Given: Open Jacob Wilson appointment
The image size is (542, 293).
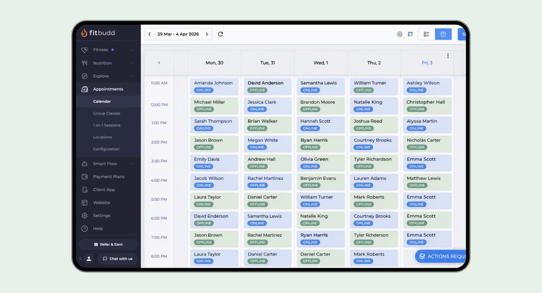Looking at the screenshot, I should coord(215,182).
